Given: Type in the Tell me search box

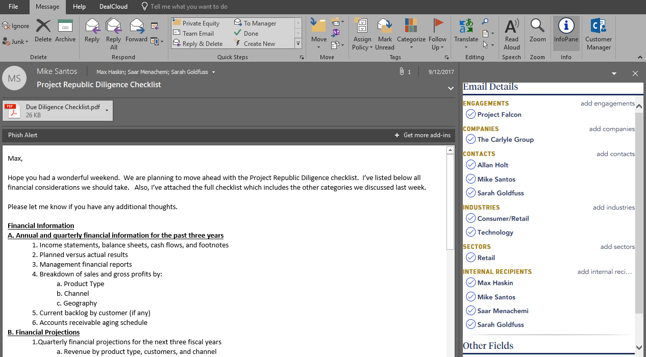Looking at the screenshot, I should 189,7.
